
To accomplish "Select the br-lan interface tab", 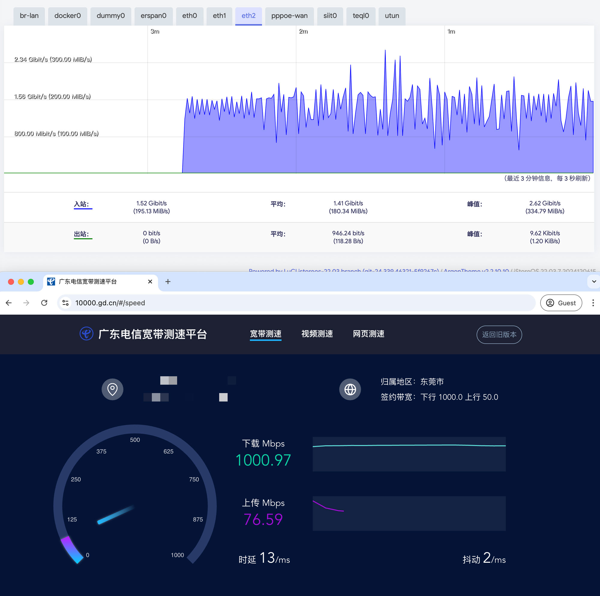I will coord(29,16).
